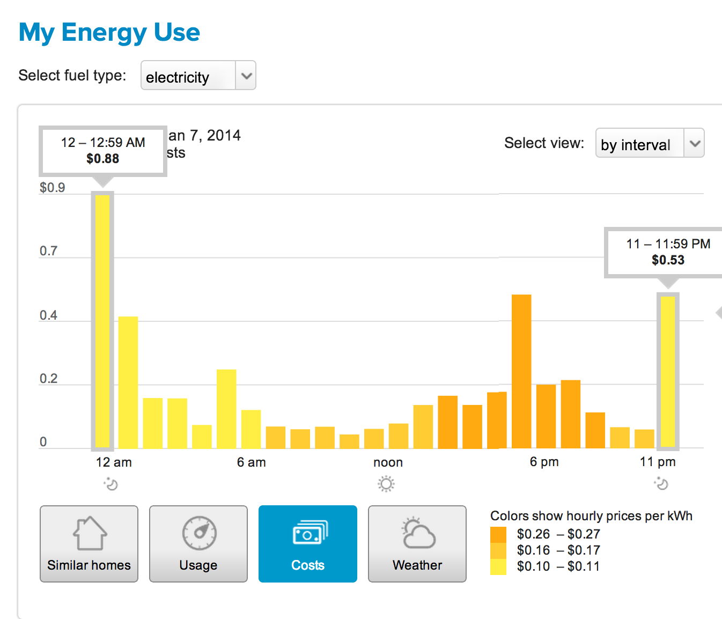Select the gauge icon on the Usage button
The image size is (722, 619).
pyautogui.click(x=198, y=534)
